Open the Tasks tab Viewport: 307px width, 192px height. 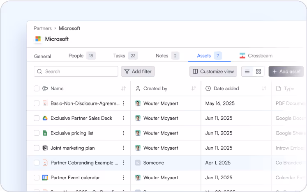pyautogui.click(x=126, y=56)
